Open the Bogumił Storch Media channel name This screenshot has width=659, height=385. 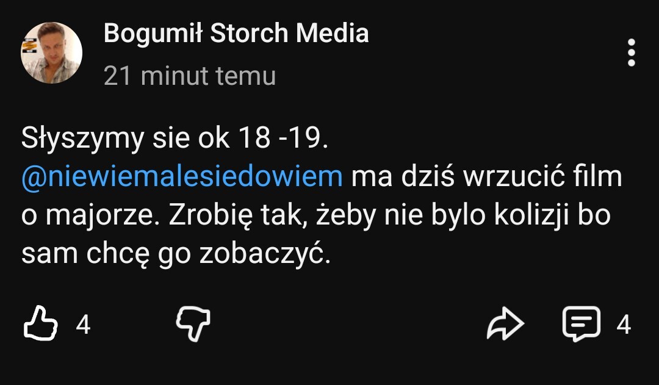tap(236, 33)
